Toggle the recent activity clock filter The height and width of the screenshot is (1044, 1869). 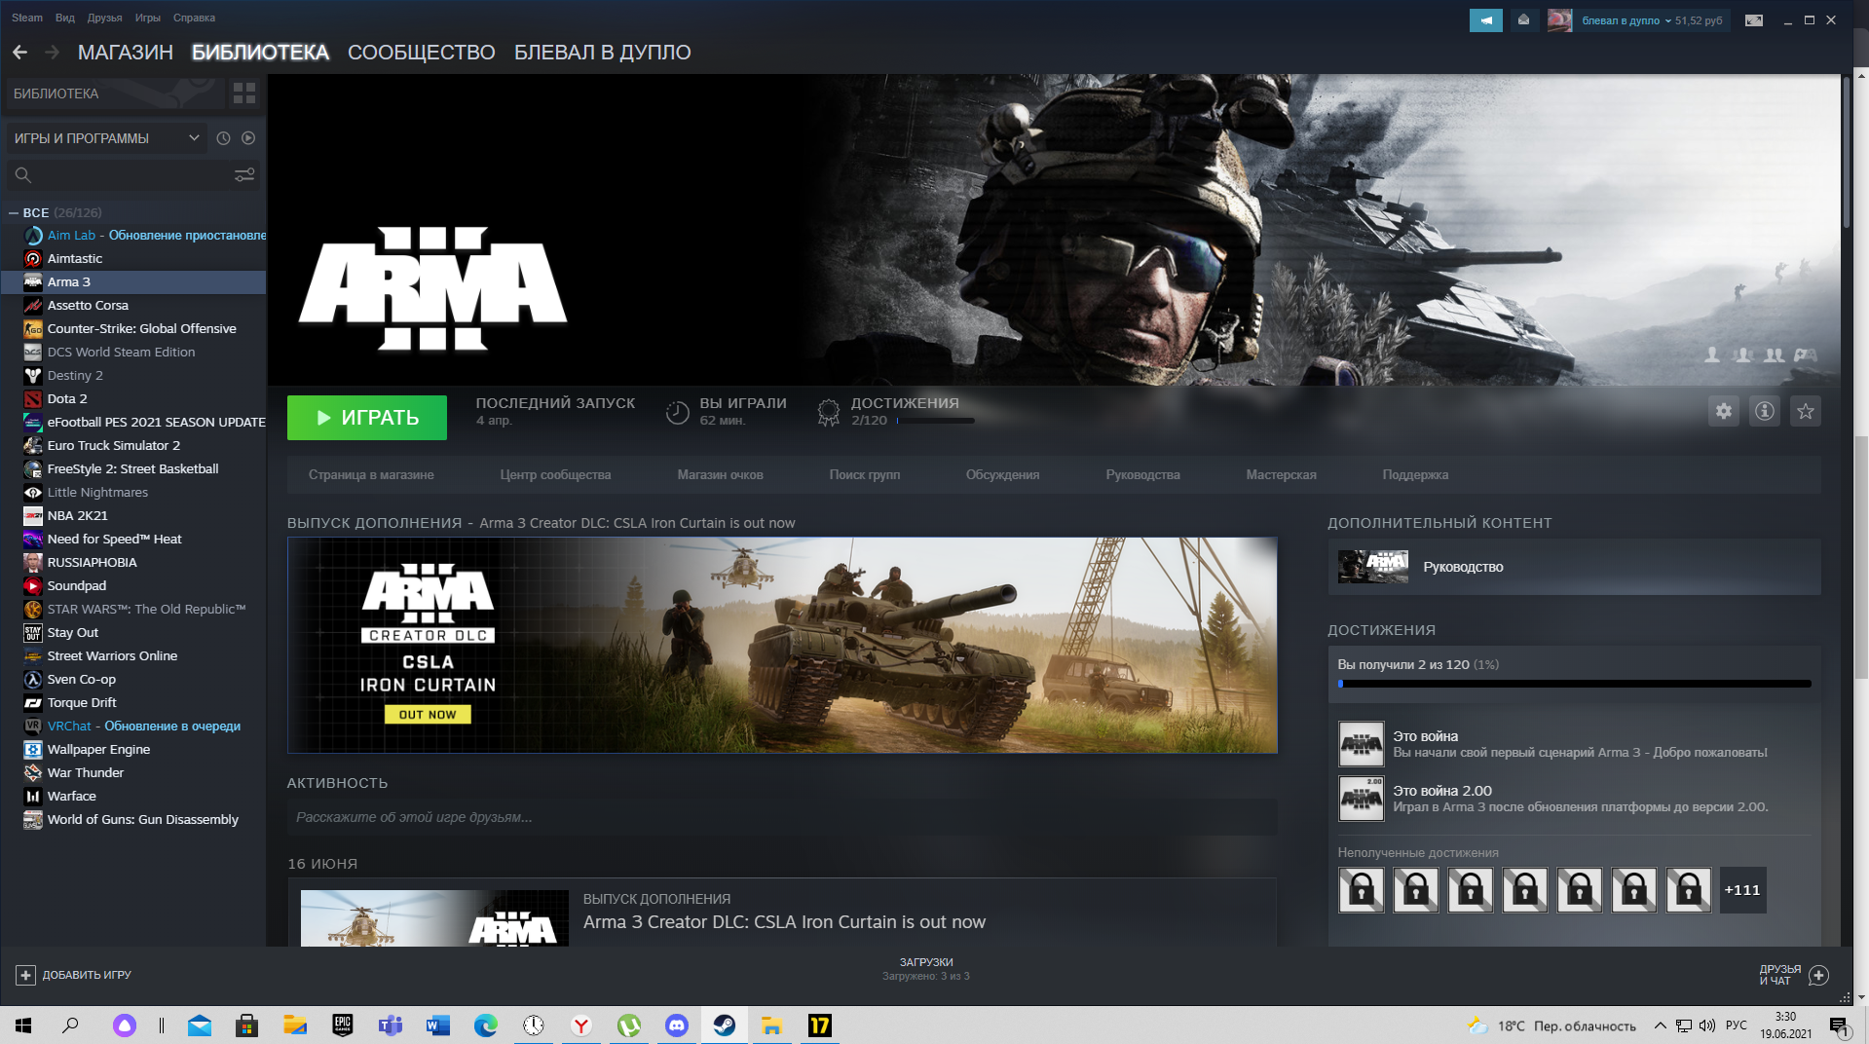223,138
